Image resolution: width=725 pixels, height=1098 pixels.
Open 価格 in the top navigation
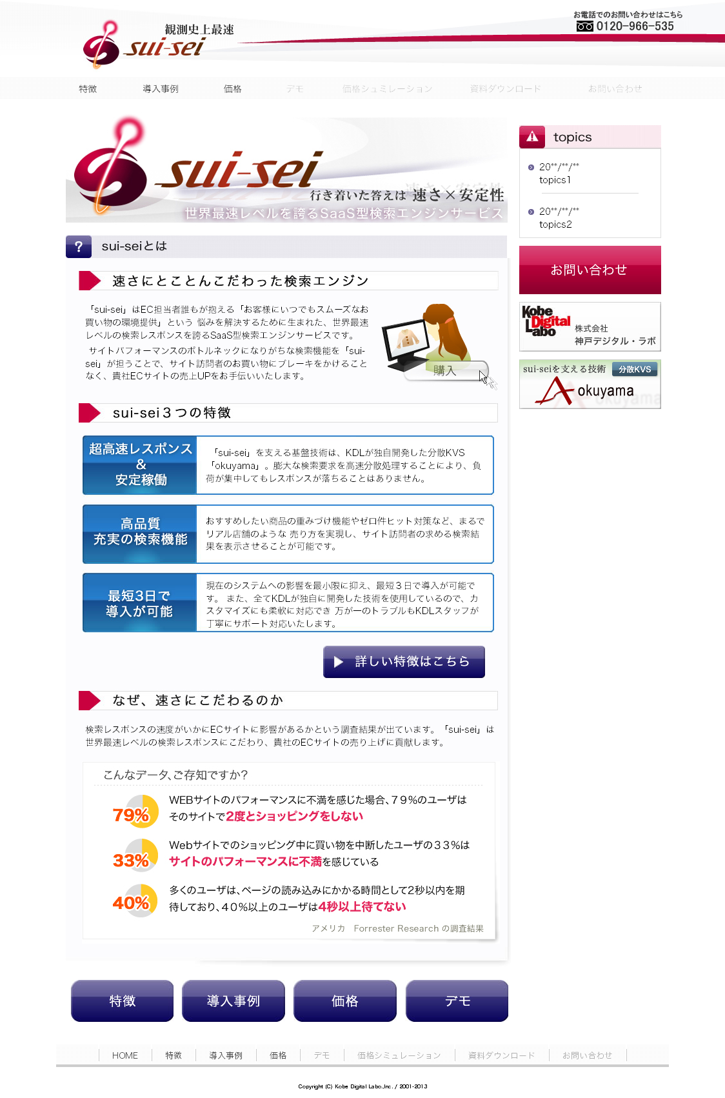click(233, 89)
